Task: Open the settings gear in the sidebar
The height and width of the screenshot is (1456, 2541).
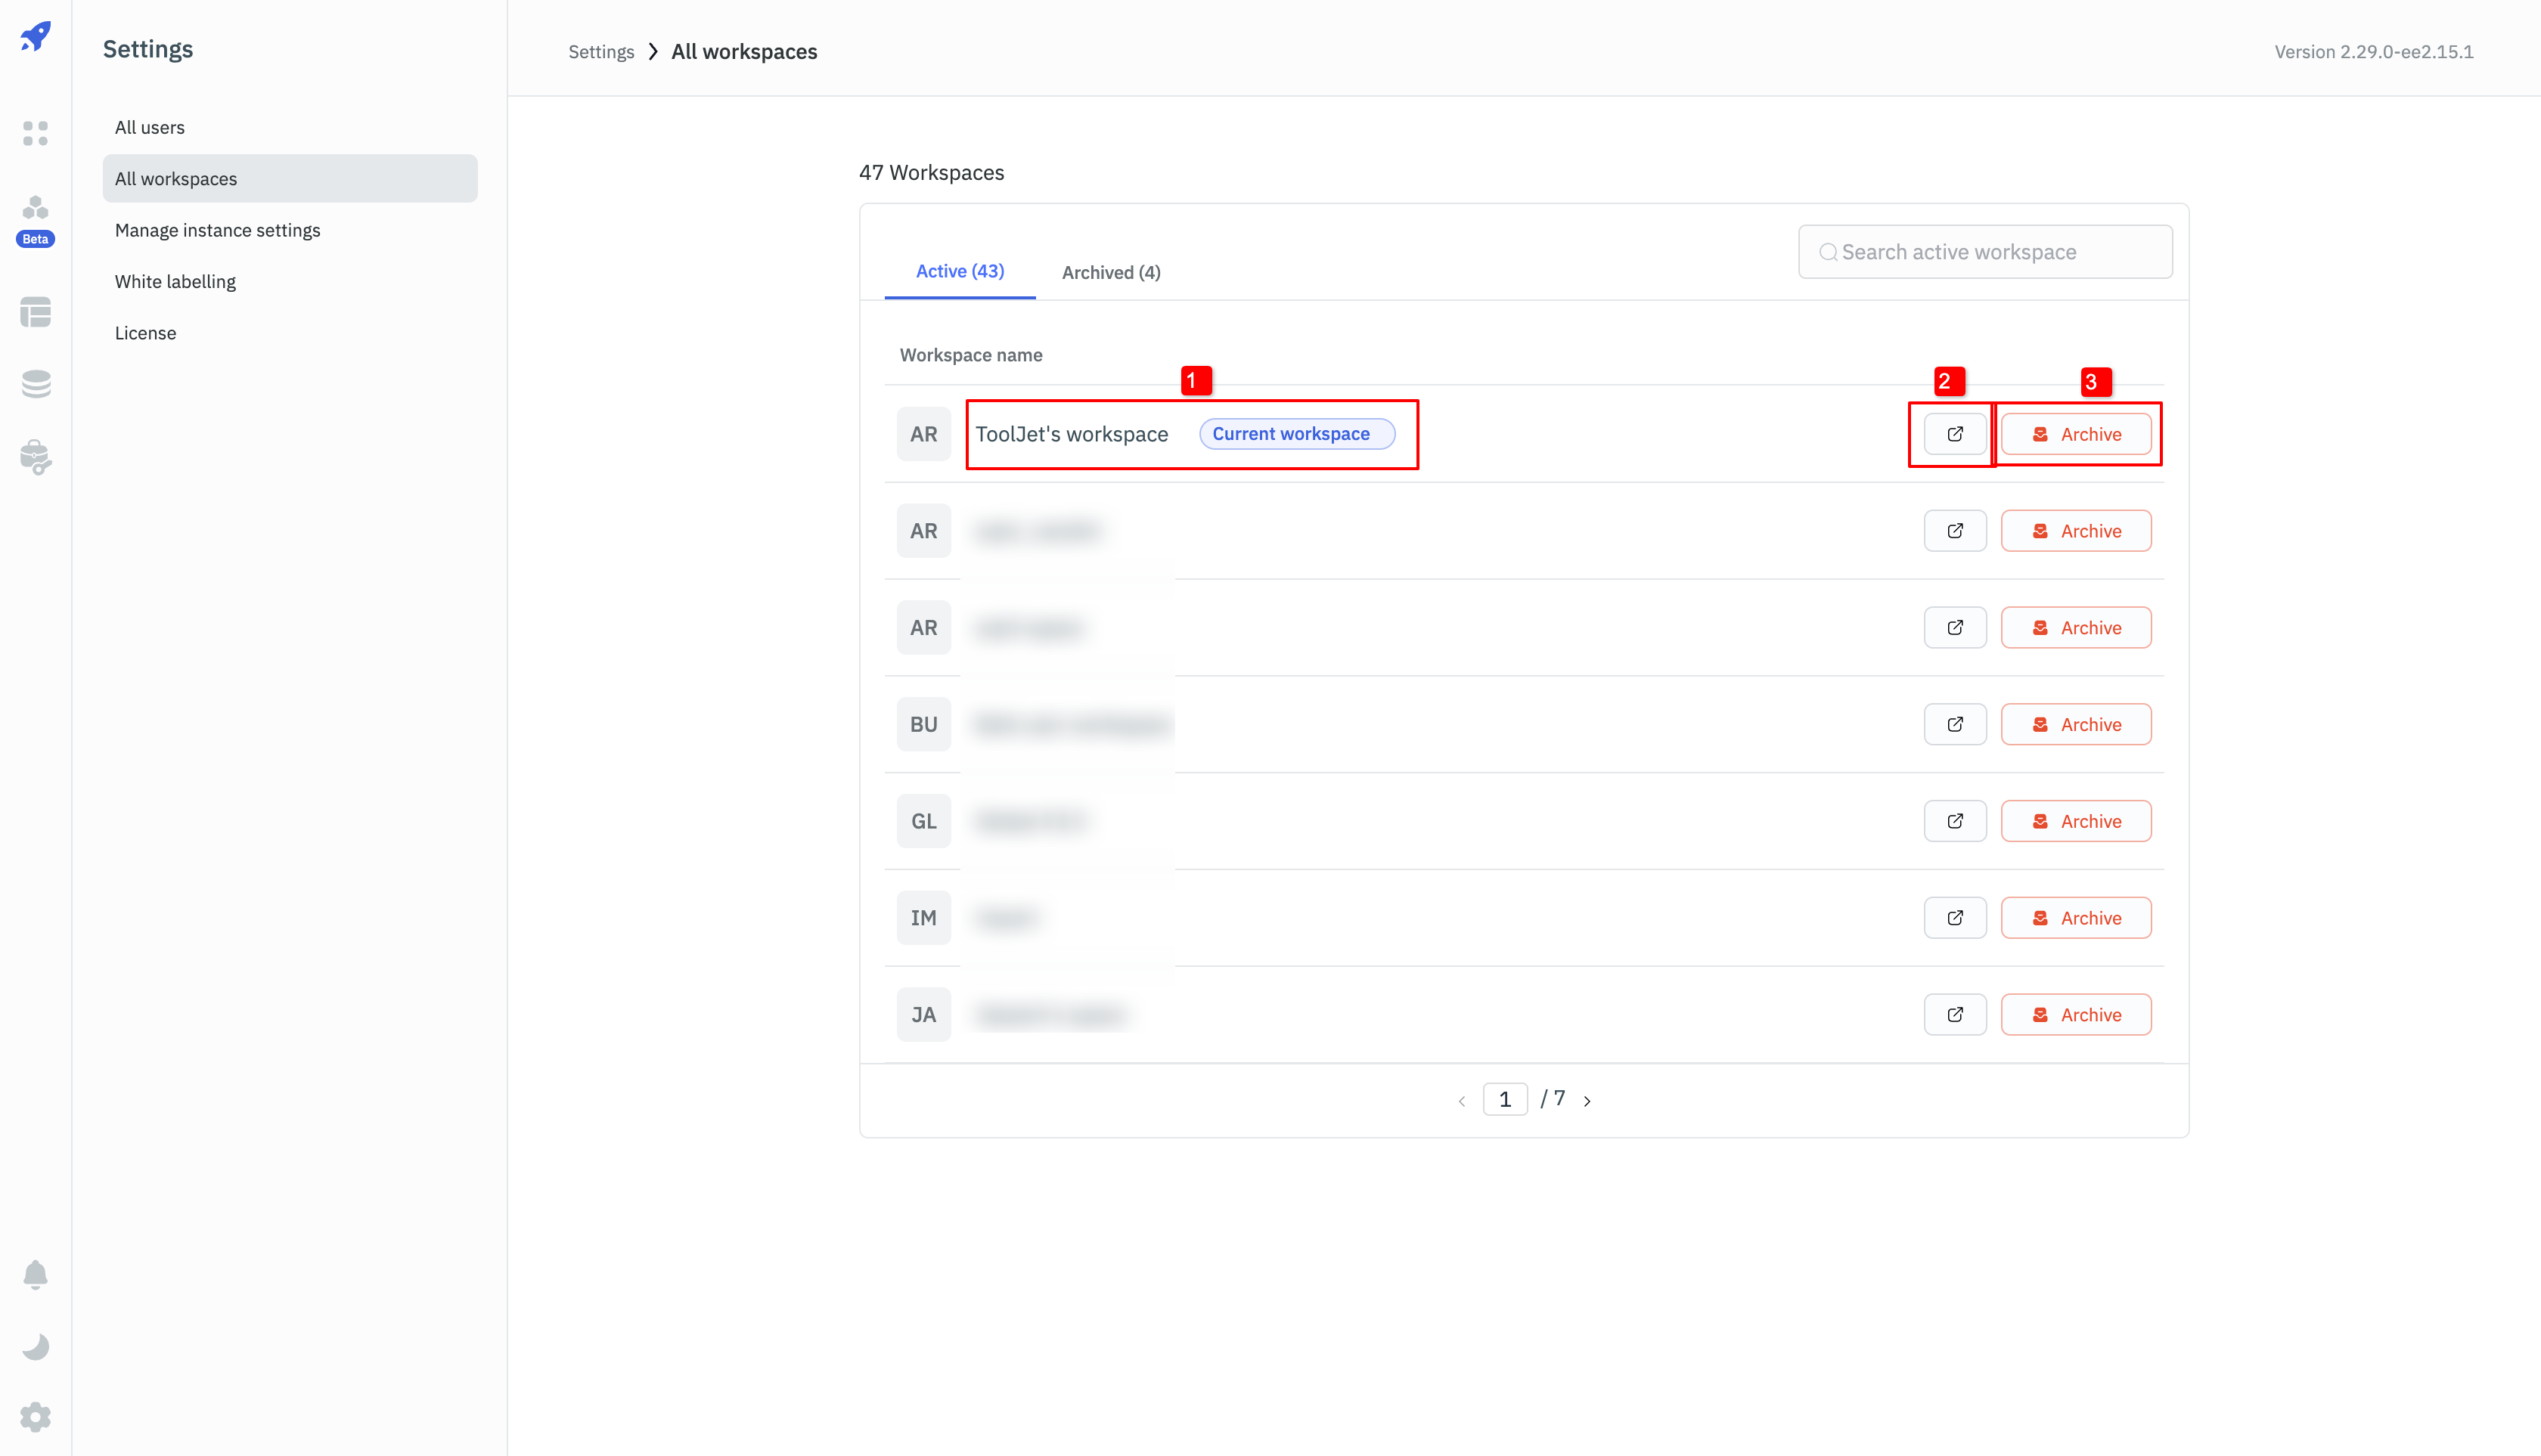Action: [36, 1417]
